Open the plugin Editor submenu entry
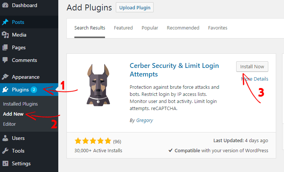Viewport: 284px width, 172px height. pyautogui.click(x=9, y=124)
